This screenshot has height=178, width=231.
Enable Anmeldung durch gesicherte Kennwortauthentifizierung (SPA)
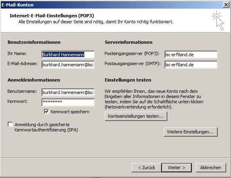[x=10, y=125]
